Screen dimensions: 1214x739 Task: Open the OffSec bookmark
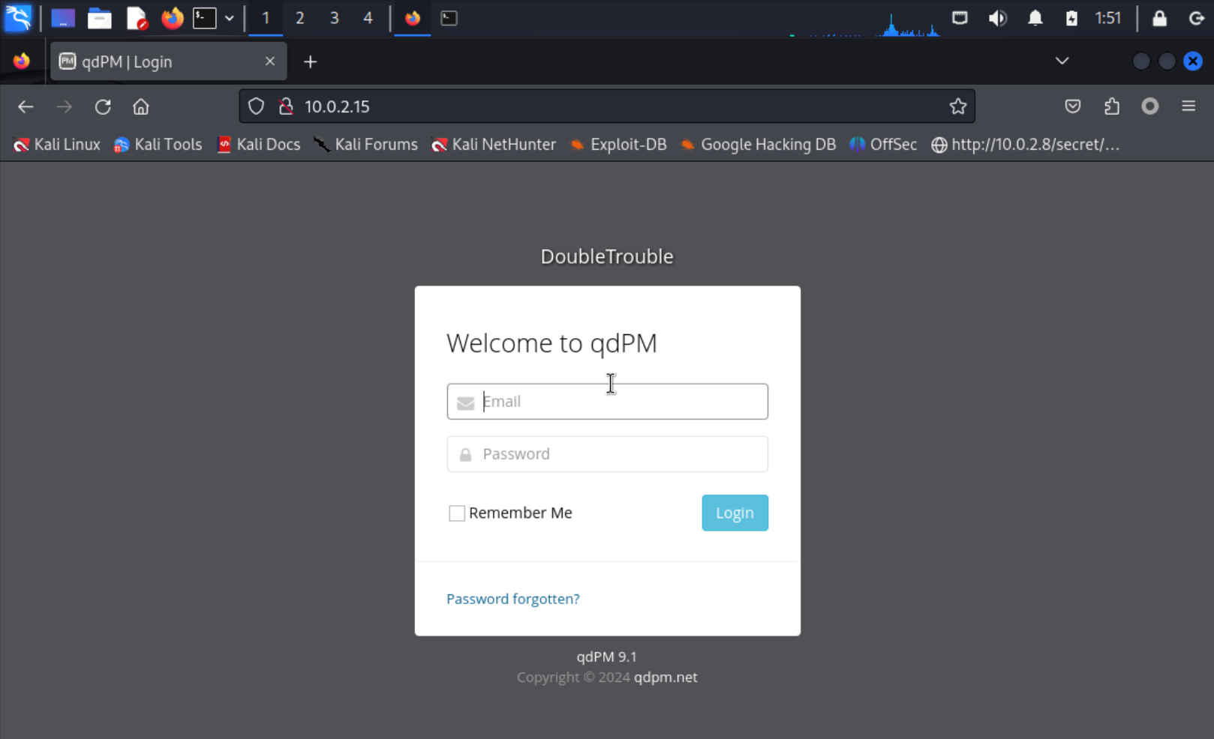click(883, 145)
